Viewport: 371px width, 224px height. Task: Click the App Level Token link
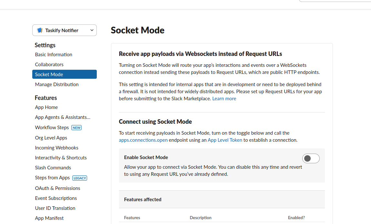point(225,140)
